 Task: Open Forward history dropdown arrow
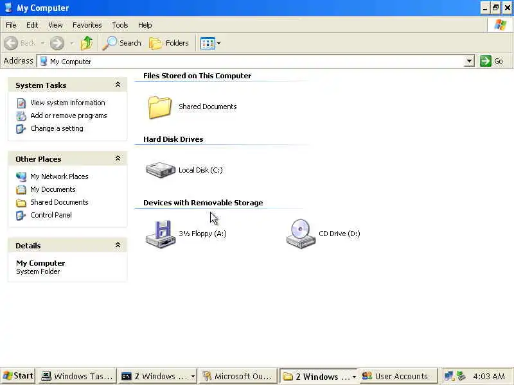click(x=72, y=43)
